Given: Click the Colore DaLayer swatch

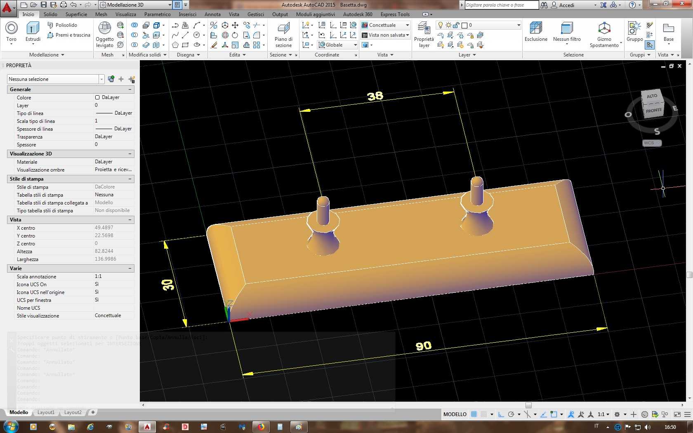Looking at the screenshot, I should (x=97, y=98).
